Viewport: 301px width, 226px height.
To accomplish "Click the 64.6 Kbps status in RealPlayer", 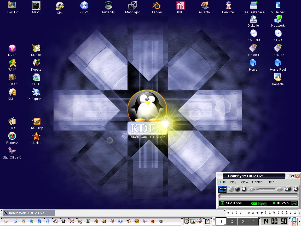I will [233, 203].
